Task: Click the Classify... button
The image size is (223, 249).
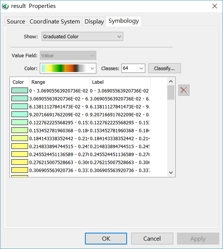Action: (165, 68)
